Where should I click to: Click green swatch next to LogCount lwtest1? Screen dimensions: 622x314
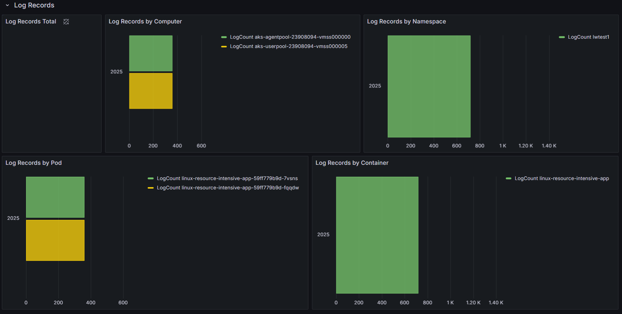pos(562,37)
